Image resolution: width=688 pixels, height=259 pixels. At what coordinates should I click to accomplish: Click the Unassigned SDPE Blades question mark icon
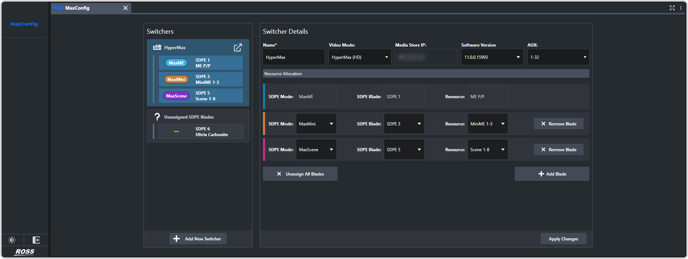tap(157, 117)
